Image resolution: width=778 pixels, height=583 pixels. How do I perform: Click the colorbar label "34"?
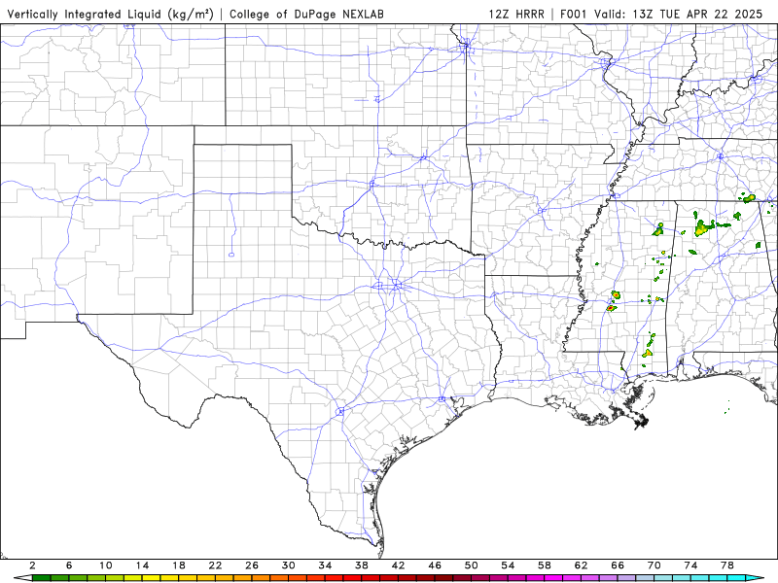pos(325,566)
